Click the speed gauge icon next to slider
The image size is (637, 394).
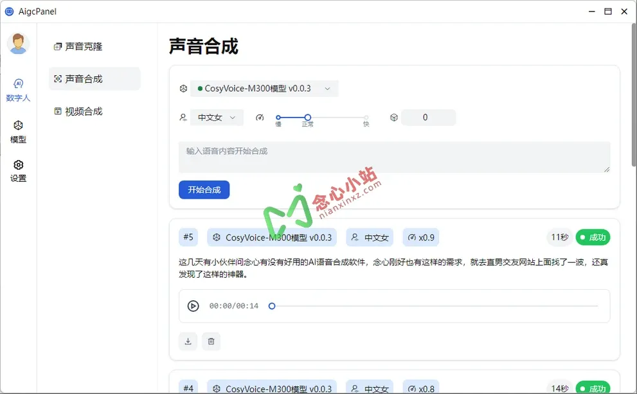[x=261, y=117]
